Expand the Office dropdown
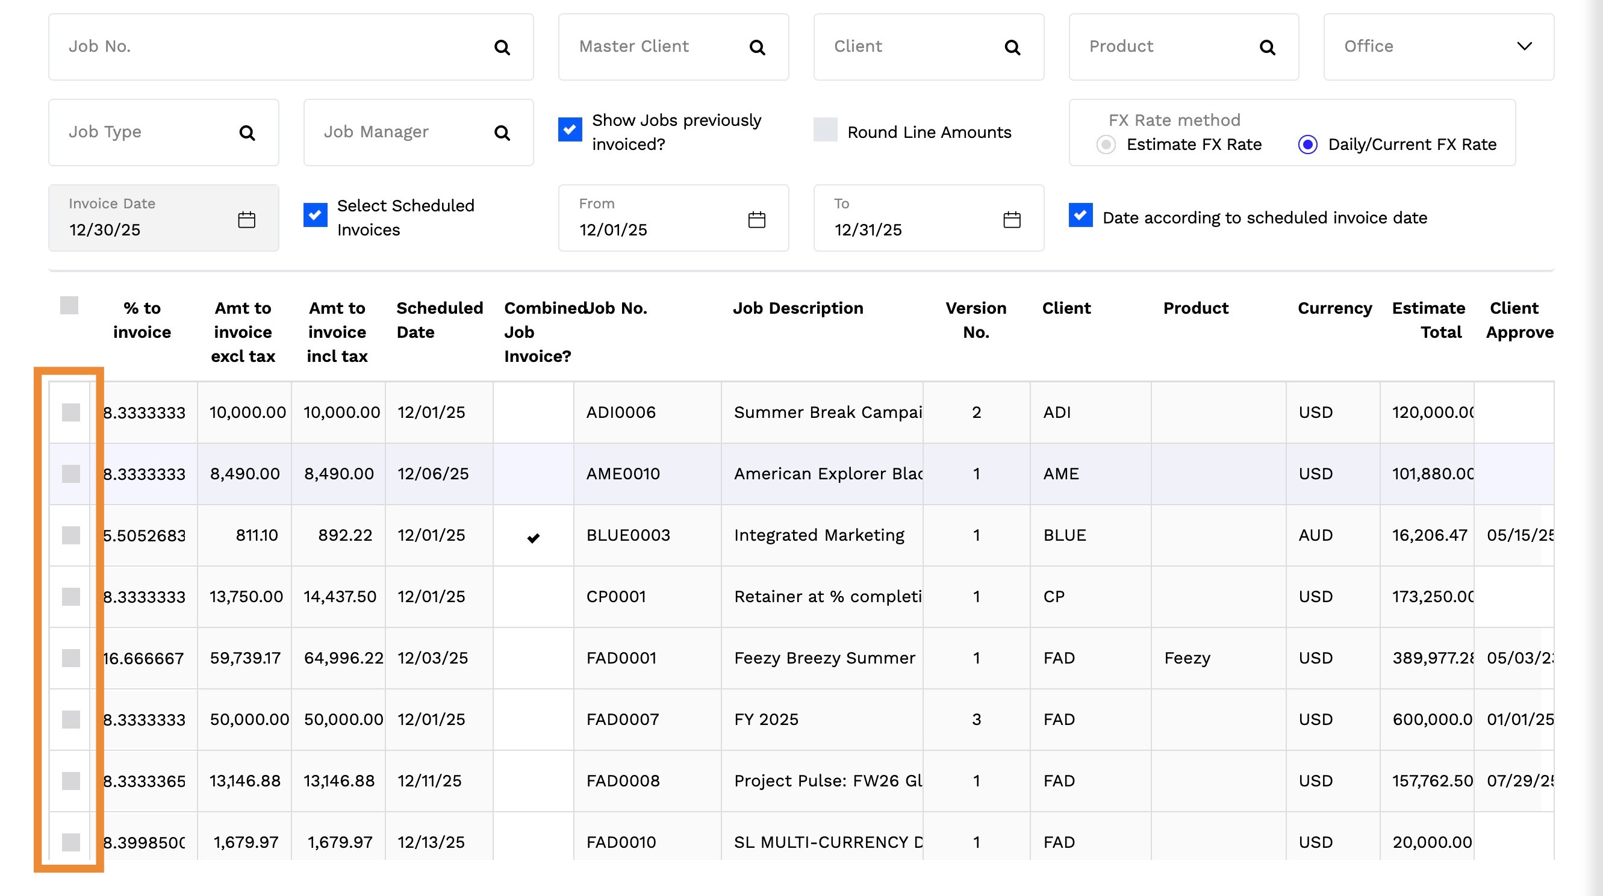Image resolution: width=1603 pixels, height=896 pixels. coord(1524,47)
